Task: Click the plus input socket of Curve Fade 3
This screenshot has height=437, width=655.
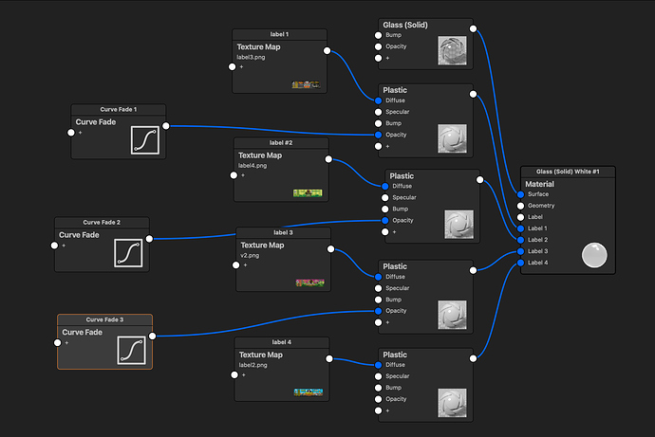Action: [58, 343]
